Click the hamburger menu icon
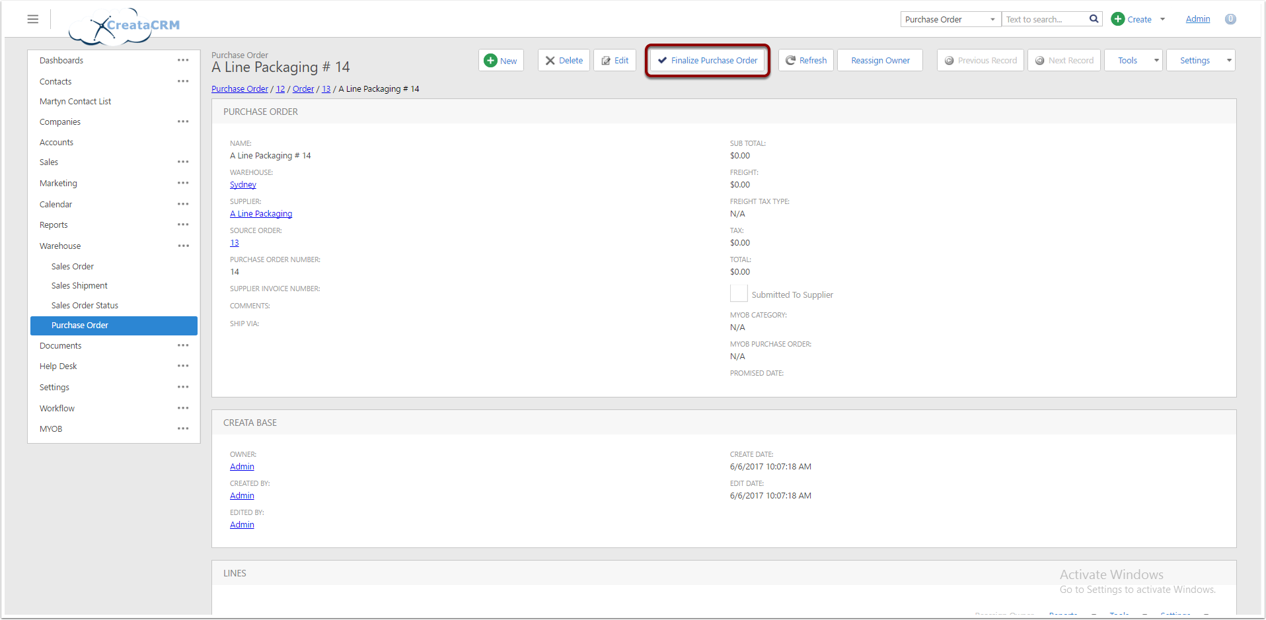 coord(32,19)
